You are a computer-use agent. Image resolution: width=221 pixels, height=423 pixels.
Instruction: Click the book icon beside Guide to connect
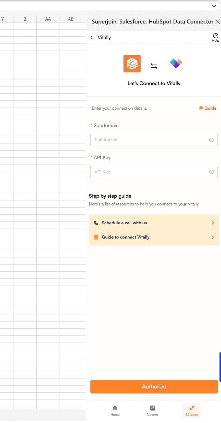pyautogui.click(x=96, y=237)
